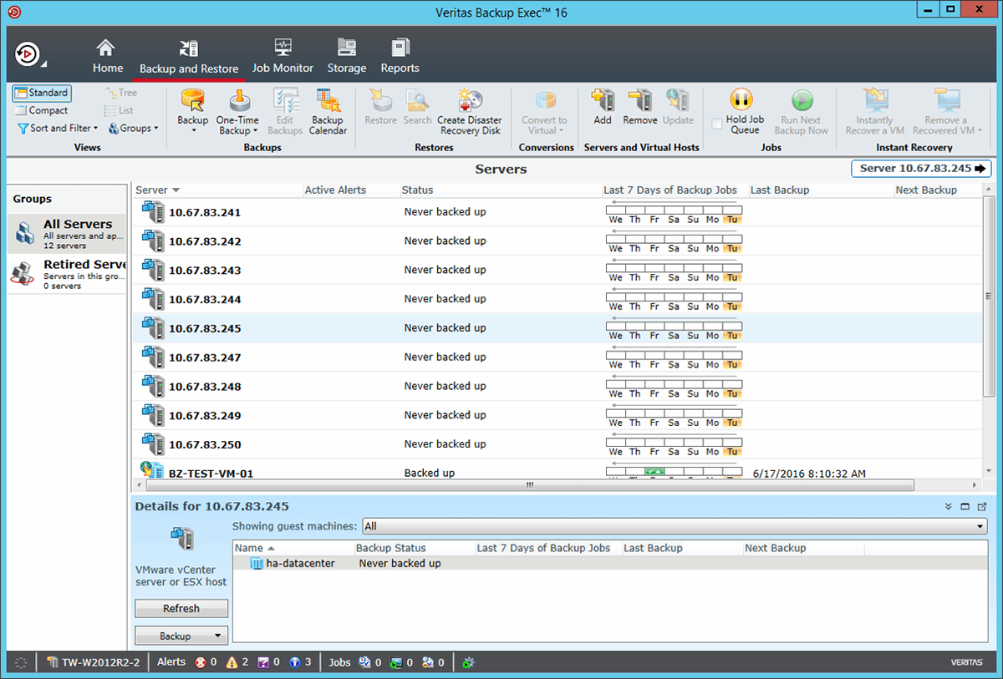The image size is (1003, 679).
Task: Remove a server from the list
Action: click(640, 109)
